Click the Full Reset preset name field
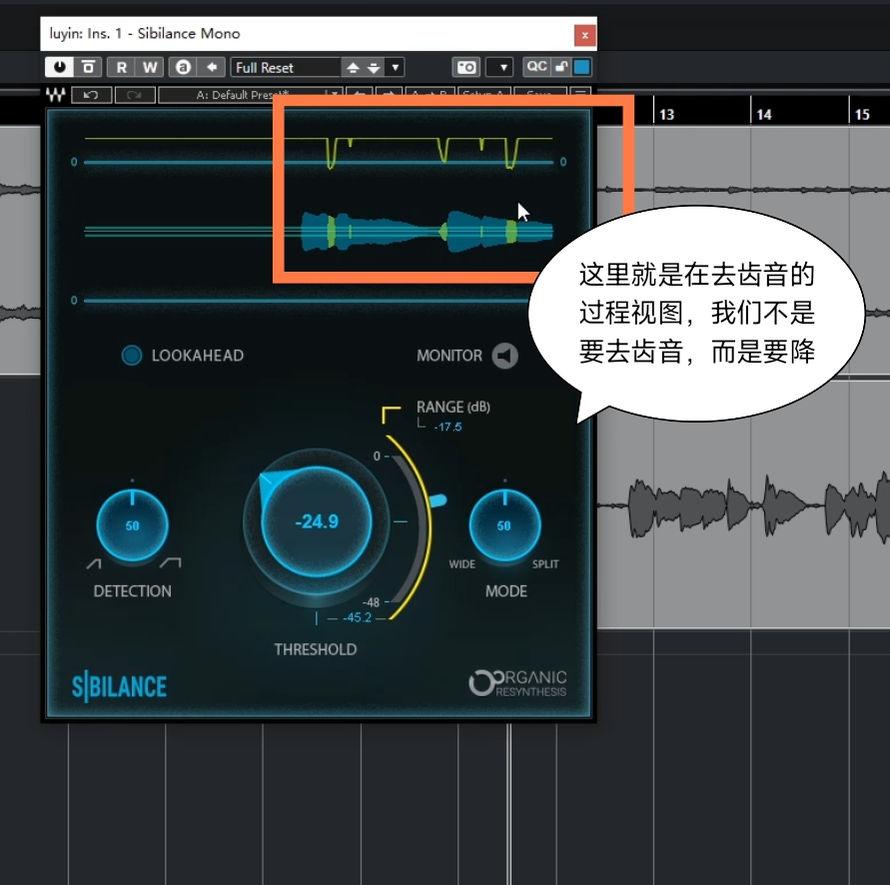890x885 pixels. pos(285,67)
